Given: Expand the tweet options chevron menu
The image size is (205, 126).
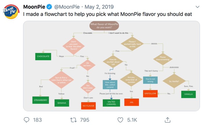Looking at the screenshot, I should coord(197,7).
